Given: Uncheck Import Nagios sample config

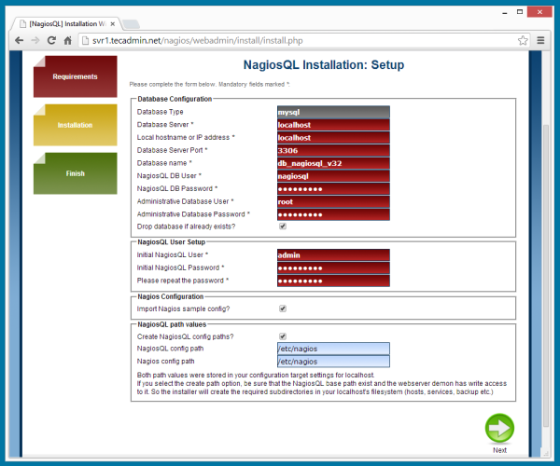Looking at the screenshot, I should click(x=283, y=308).
